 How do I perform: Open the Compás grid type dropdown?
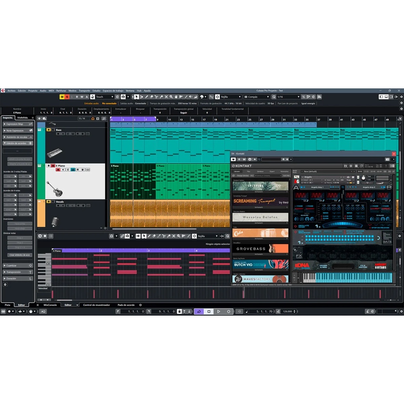click(x=256, y=97)
